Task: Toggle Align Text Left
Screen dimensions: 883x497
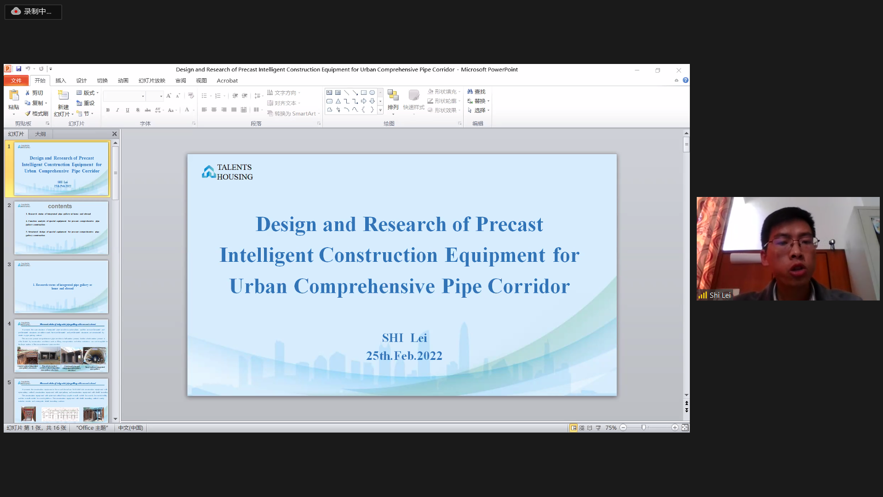Action: 204,110
